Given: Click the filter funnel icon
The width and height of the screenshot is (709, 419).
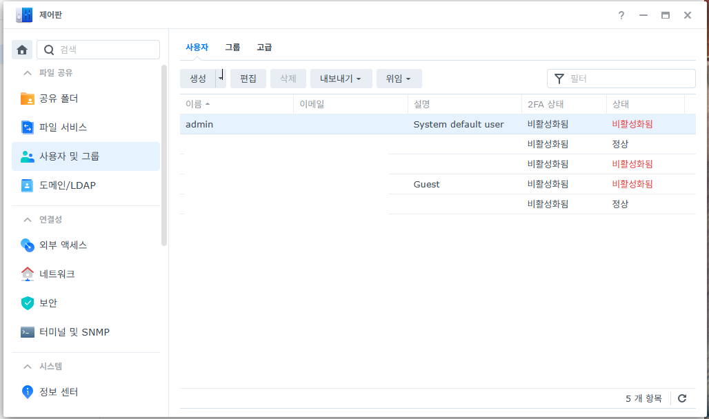Looking at the screenshot, I should tap(559, 79).
